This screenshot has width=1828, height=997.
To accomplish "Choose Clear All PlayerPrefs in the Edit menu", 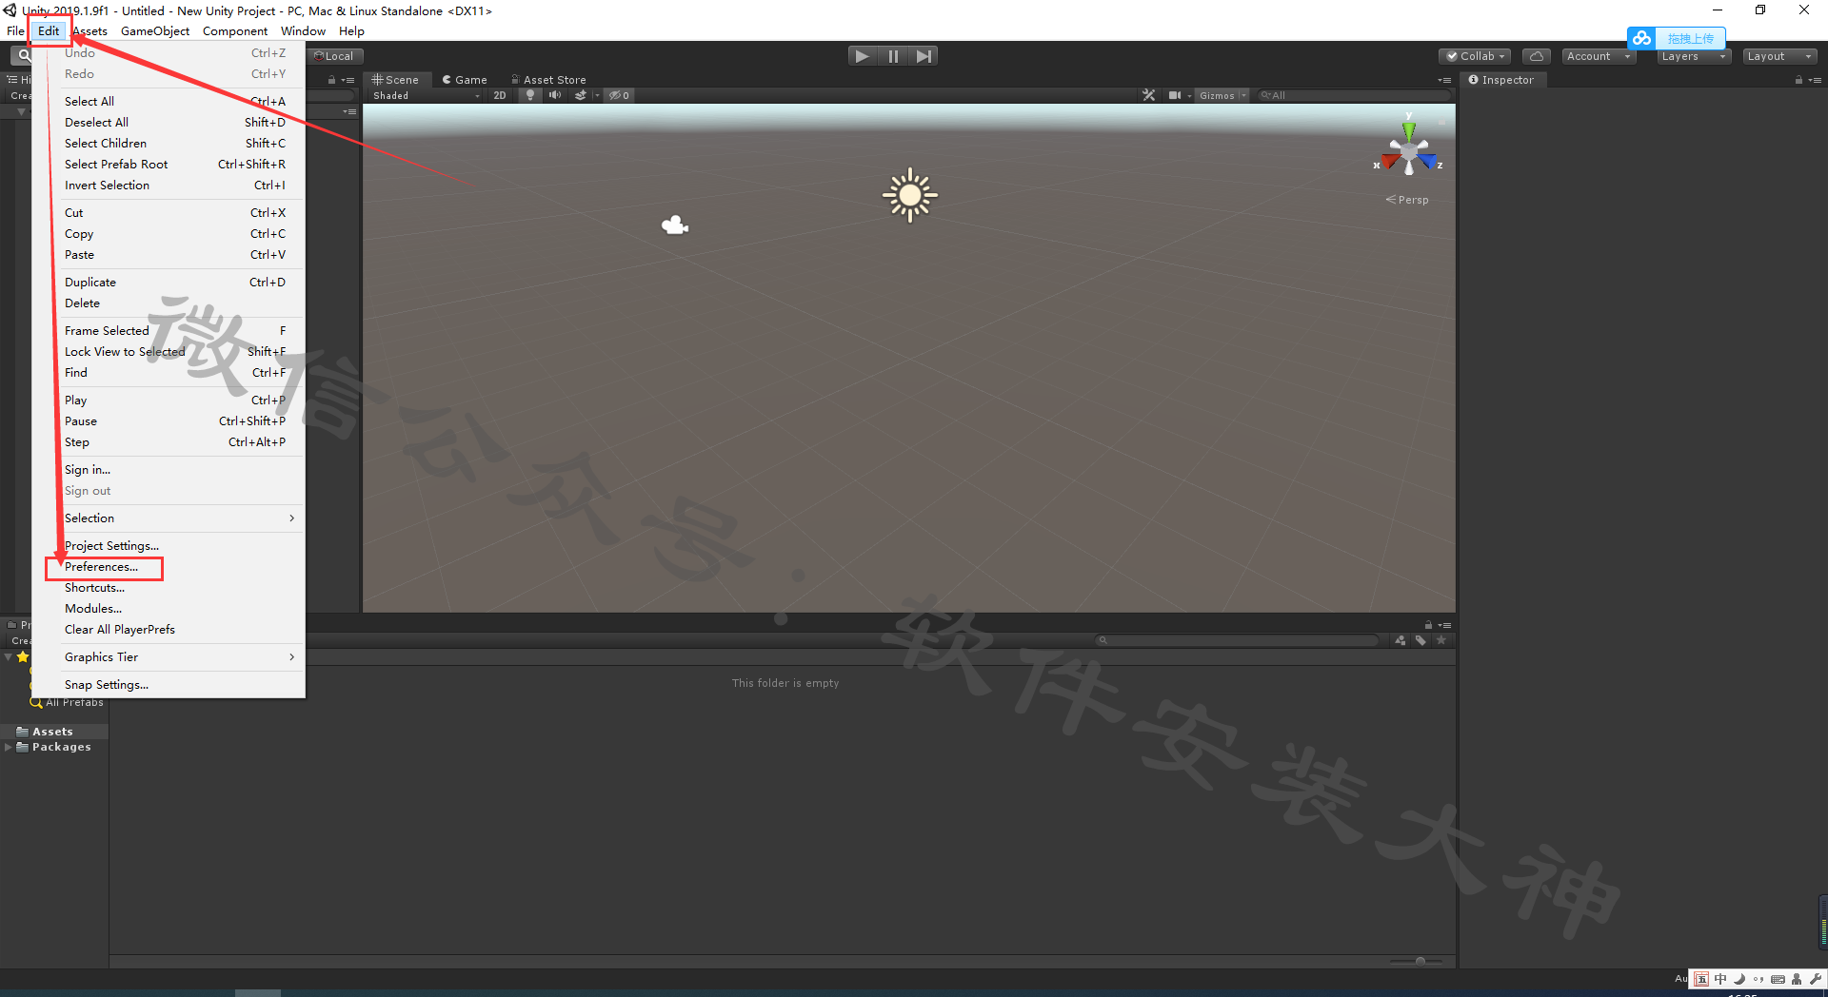I will [120, 630].
